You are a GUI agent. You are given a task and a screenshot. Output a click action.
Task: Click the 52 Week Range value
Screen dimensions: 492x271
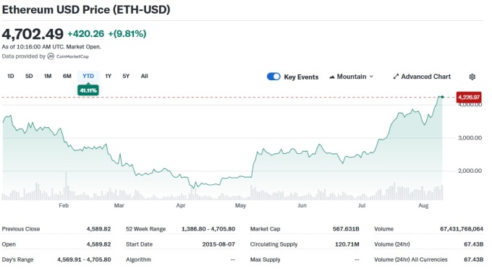click(208, 229)
